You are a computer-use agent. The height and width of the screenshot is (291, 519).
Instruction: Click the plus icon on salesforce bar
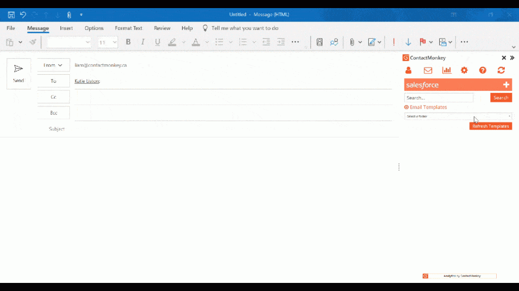506,85
